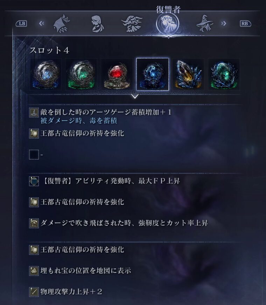Pick the teal orb with blue branches relic
The width and height of the screenshot is (266, 305).
[x=224, y=74]
